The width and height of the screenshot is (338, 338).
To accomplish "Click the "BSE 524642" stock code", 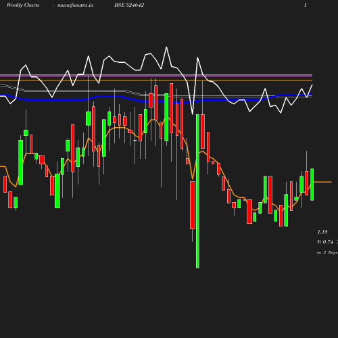I will [129, 5].
